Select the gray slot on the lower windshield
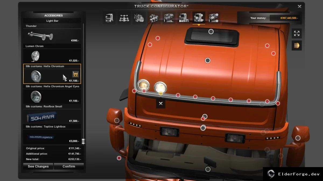The width and height of the screenshot is (323, 181). click(x=208, y=169)
